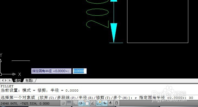Select the white rectangle's bottom edge
This screenshot has width=198, height=107.
(158, 43)
